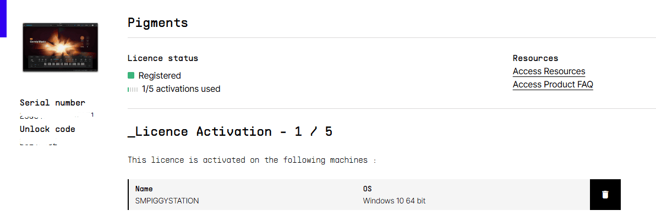
Task: Click the Windows 10 64 bit entry
Action: pos(394,201)
